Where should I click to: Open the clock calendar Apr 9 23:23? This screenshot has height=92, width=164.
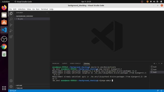pos(86,2)
